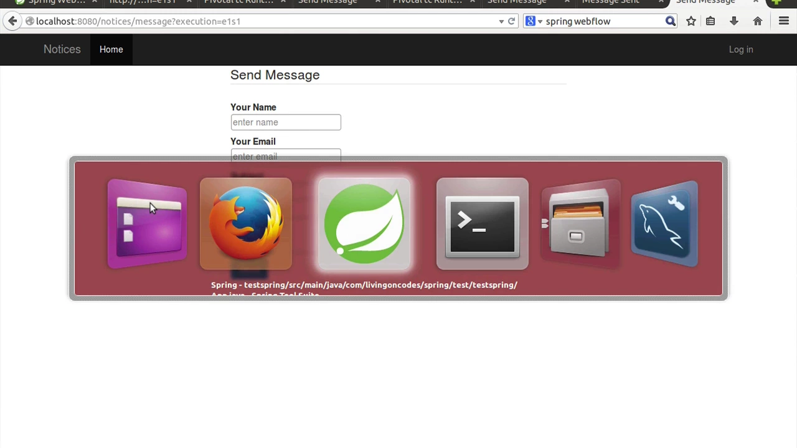Open the Google search engine dropdown

click(x=534, y=21)
